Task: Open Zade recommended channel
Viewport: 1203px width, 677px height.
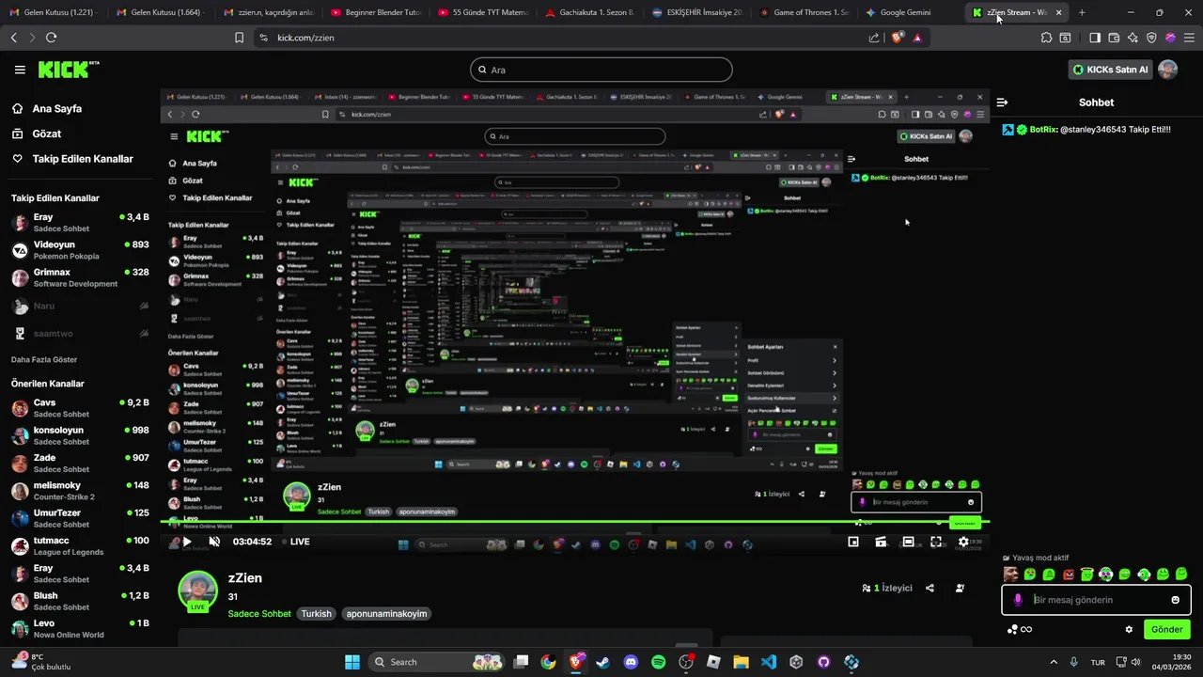Action: click(80, 463)
